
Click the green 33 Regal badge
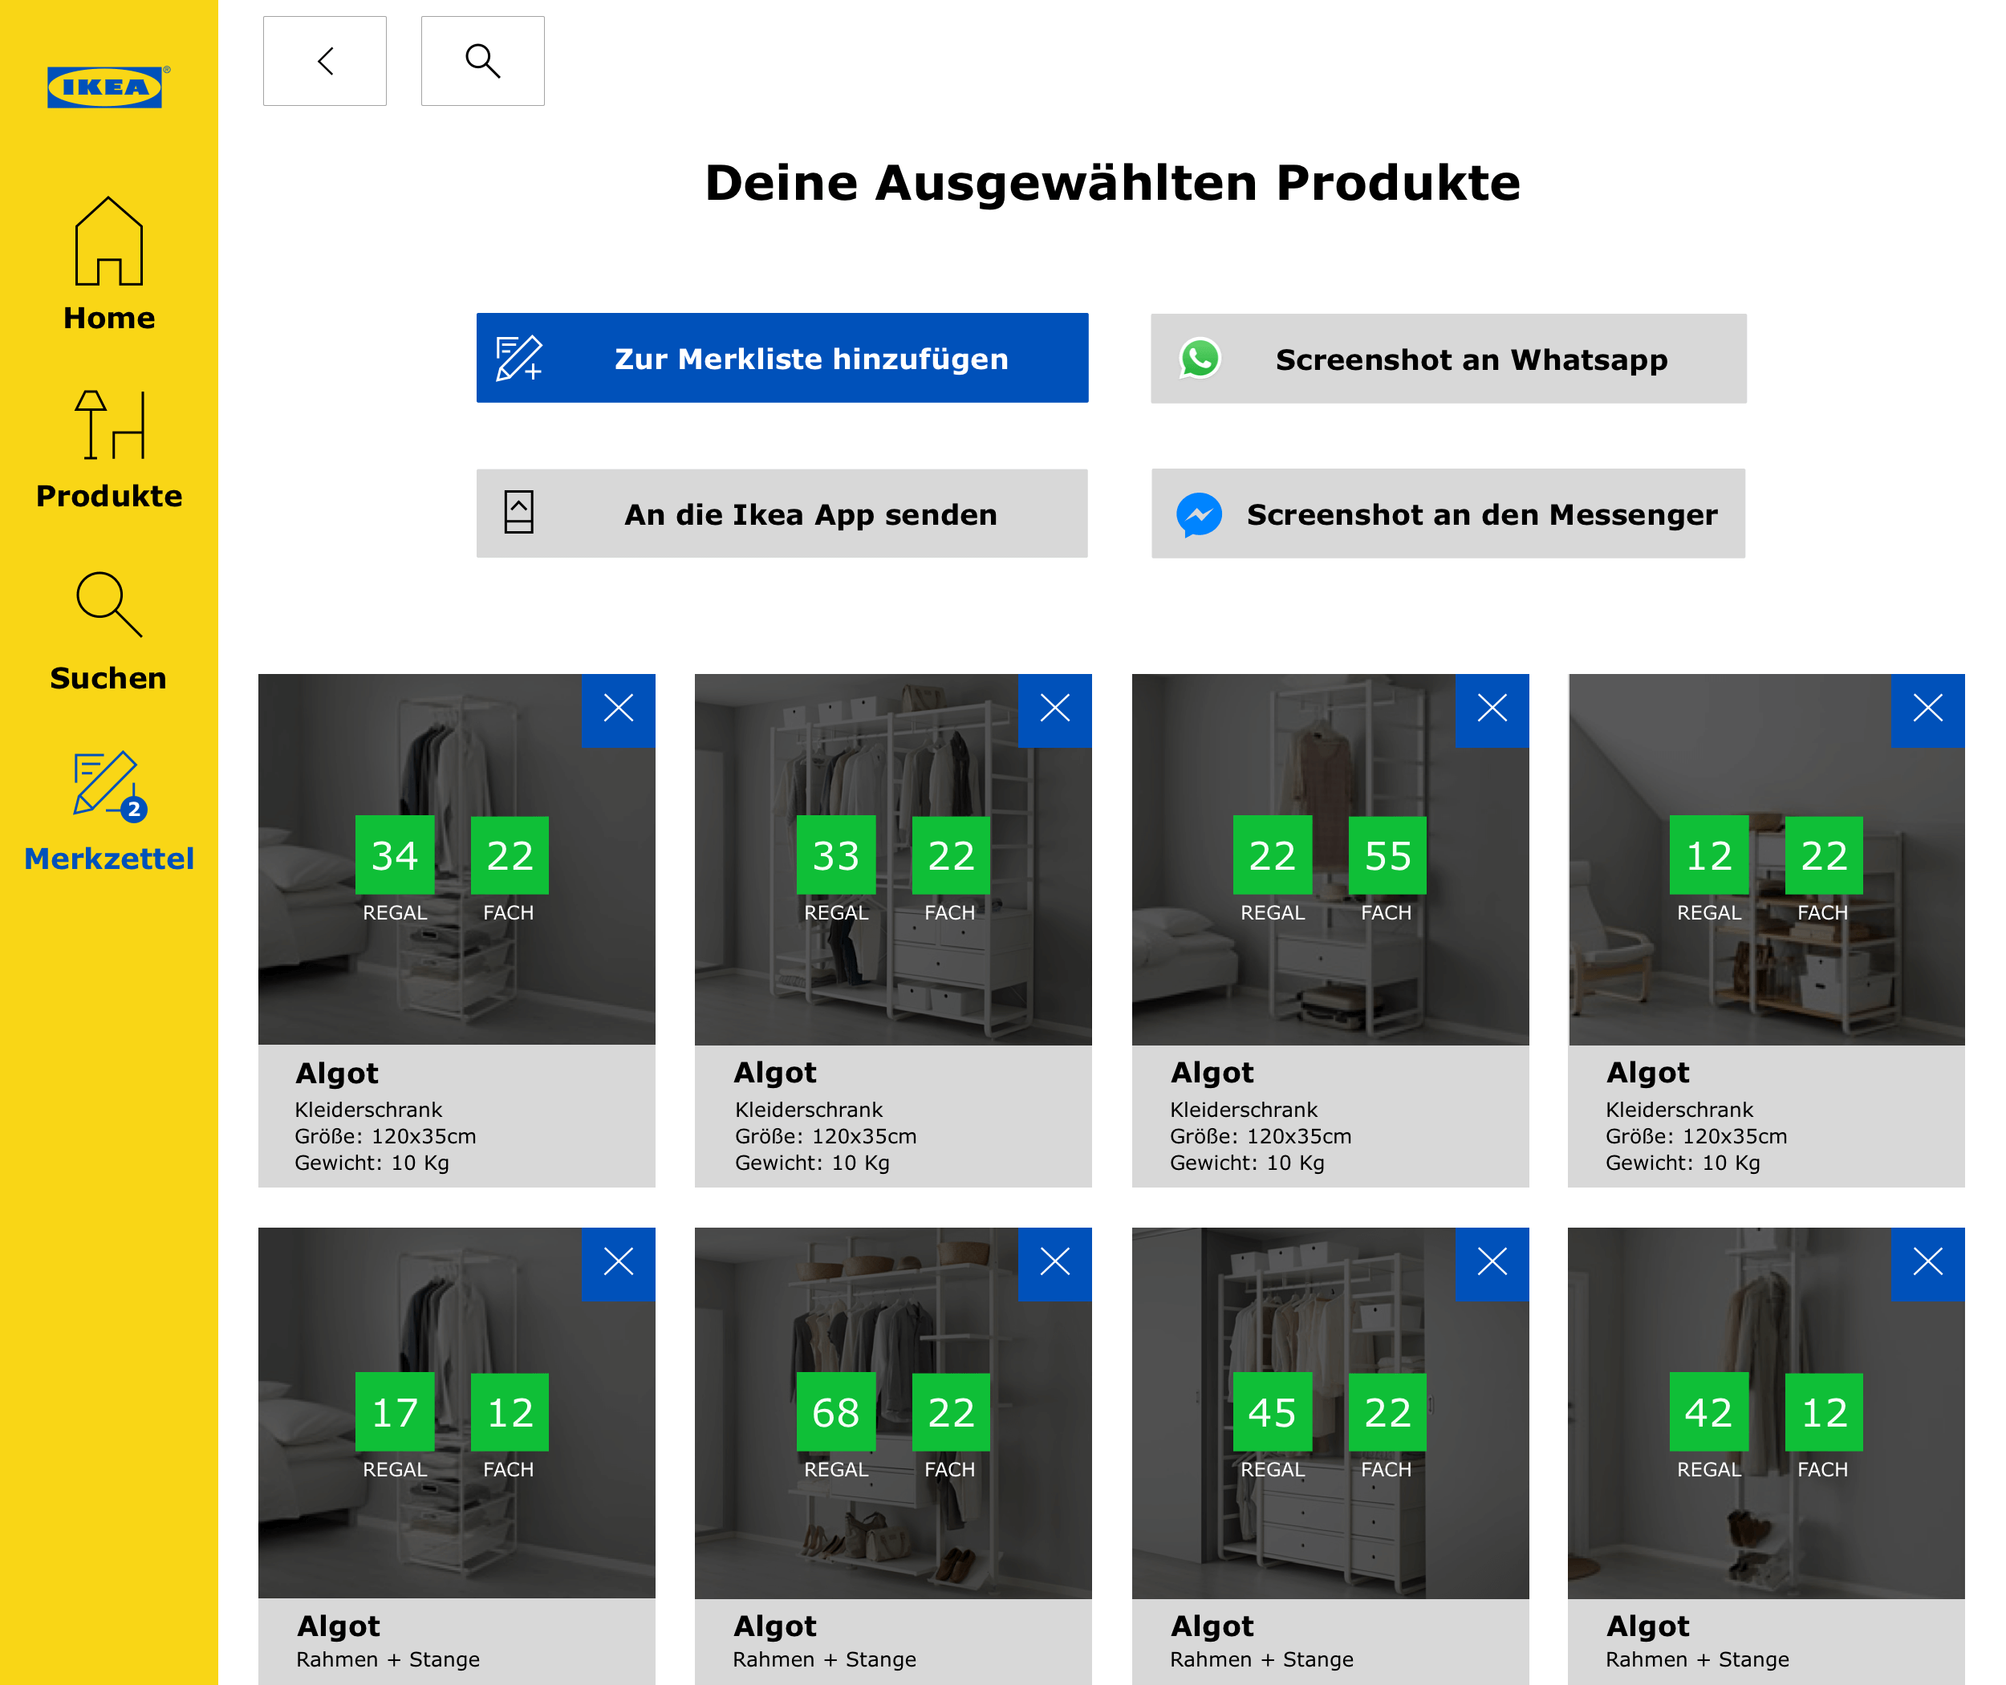point(836,855)
